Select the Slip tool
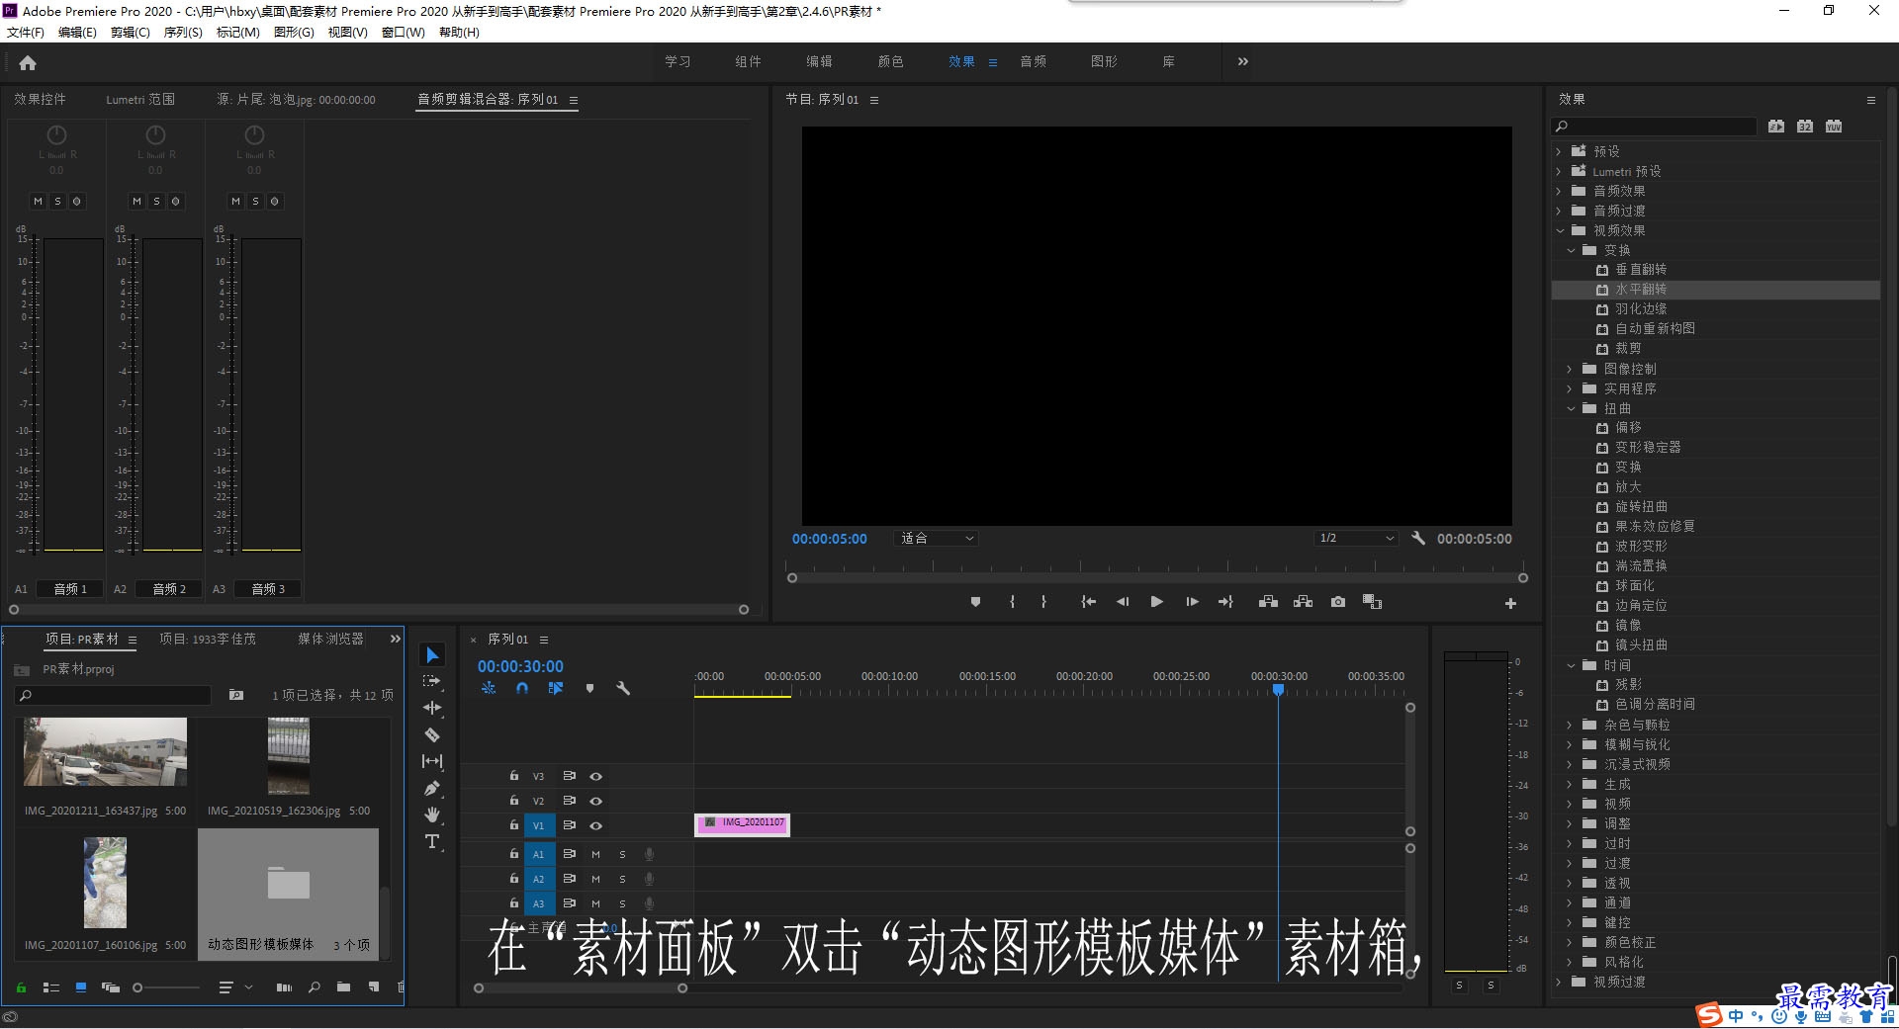 pyautogui.click(x=432, y=761)
